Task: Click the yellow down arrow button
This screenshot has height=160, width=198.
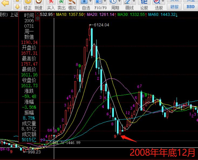Action: coord(17,7)
